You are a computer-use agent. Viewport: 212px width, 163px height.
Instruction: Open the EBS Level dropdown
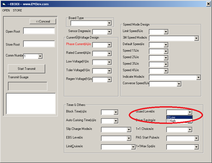[x=129, y=138]
